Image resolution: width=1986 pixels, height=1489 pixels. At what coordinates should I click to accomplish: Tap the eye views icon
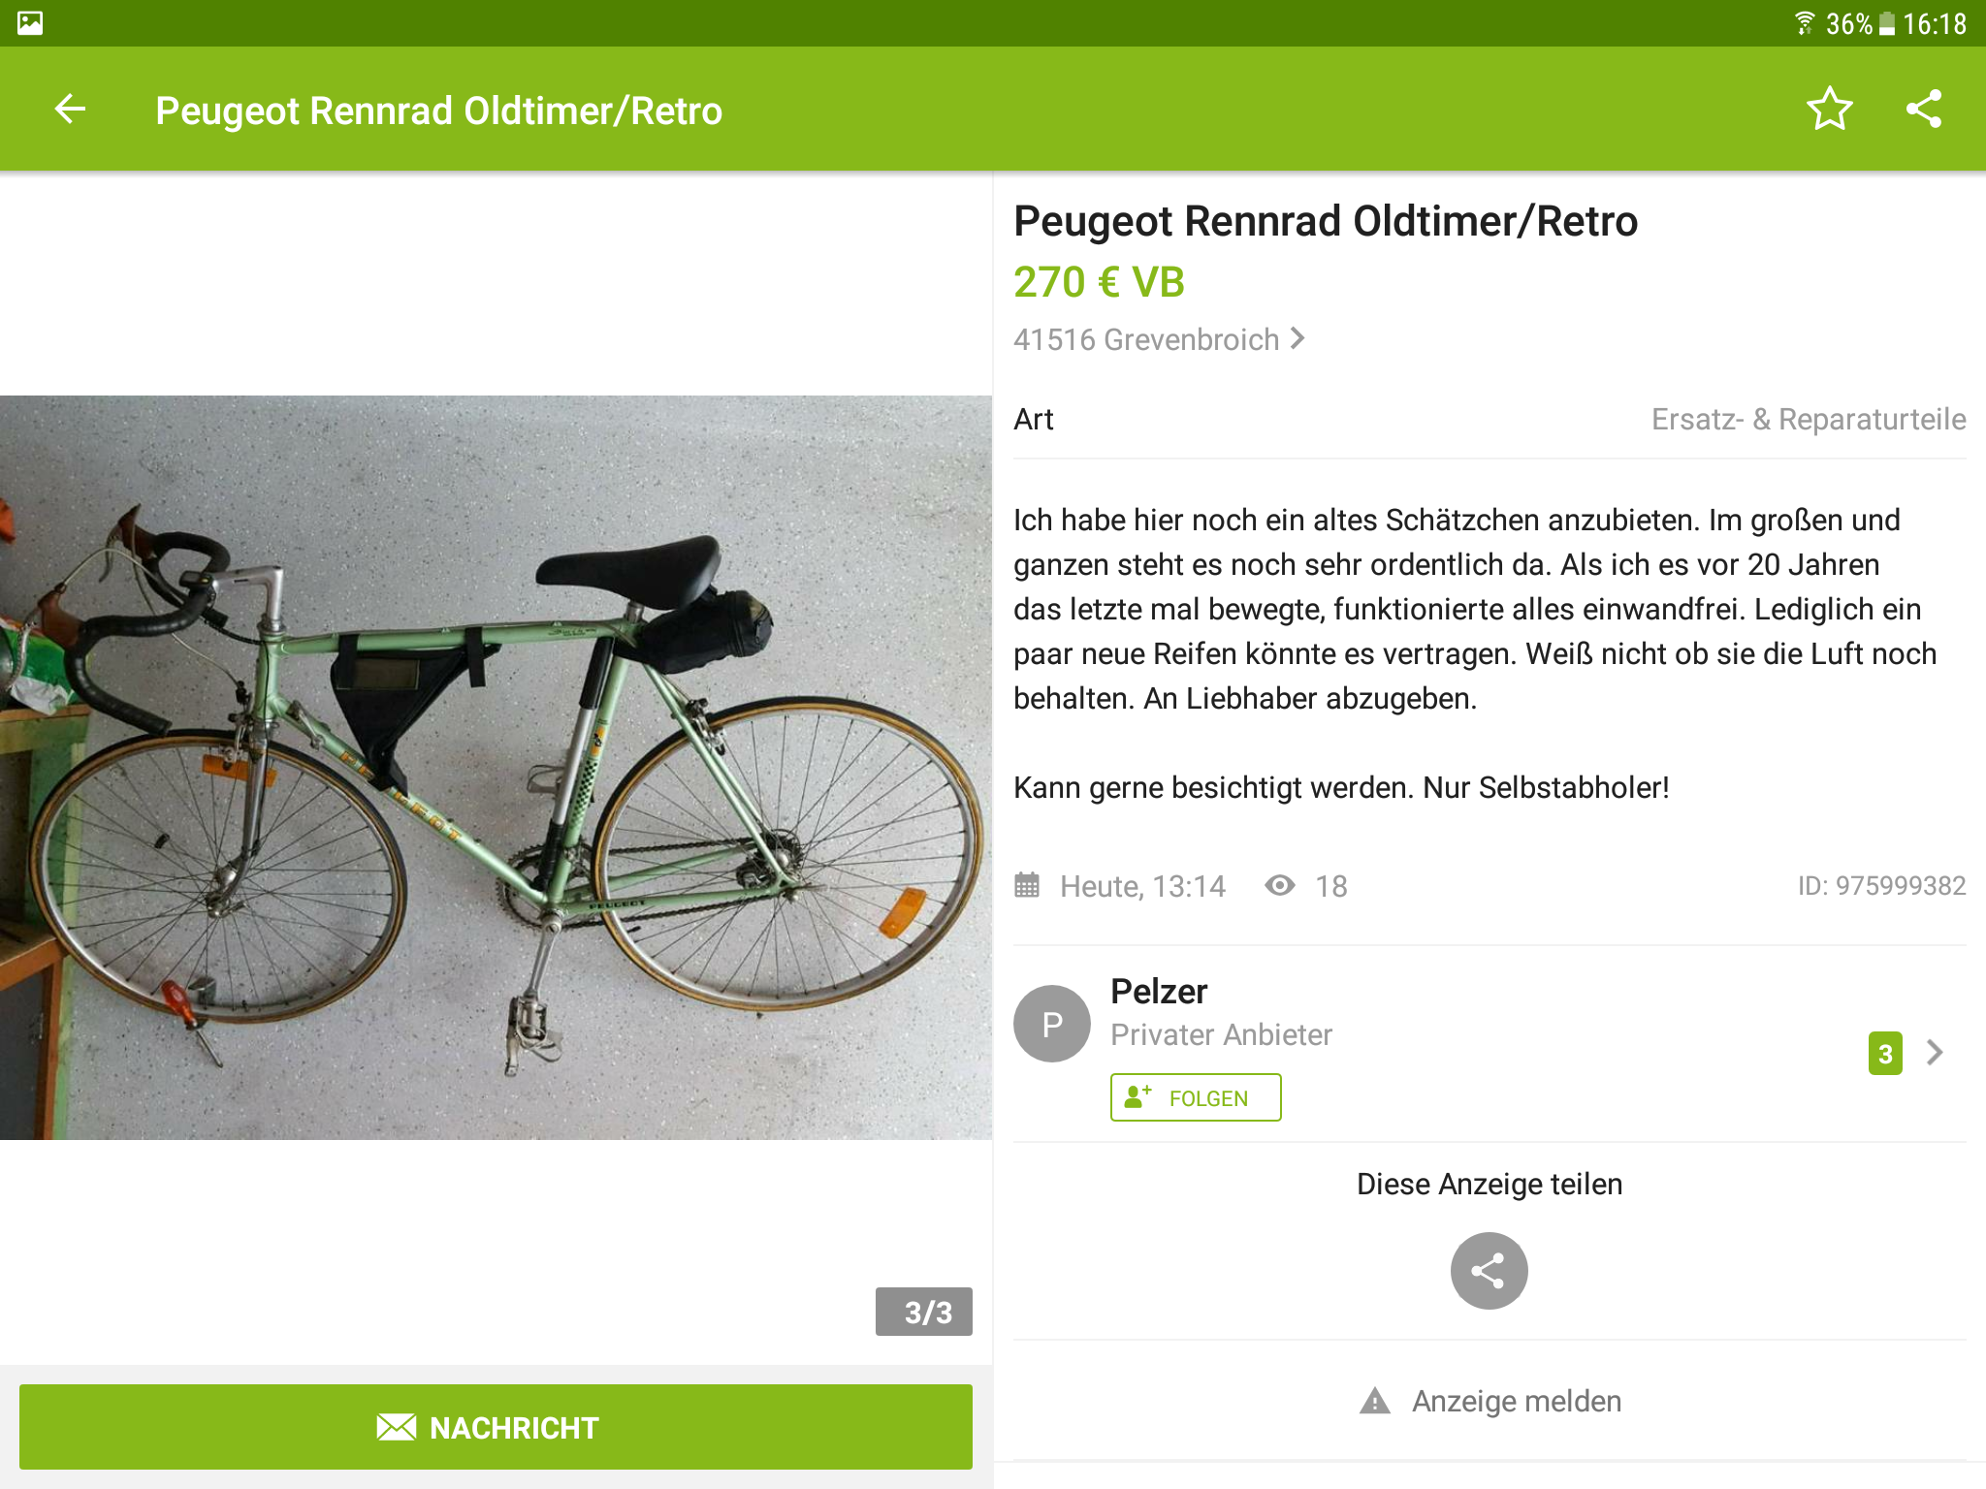pos(1280,885)
